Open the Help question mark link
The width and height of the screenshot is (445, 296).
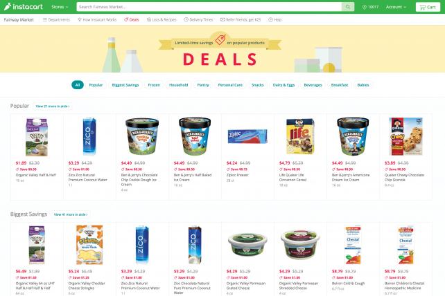coord(275,19)
